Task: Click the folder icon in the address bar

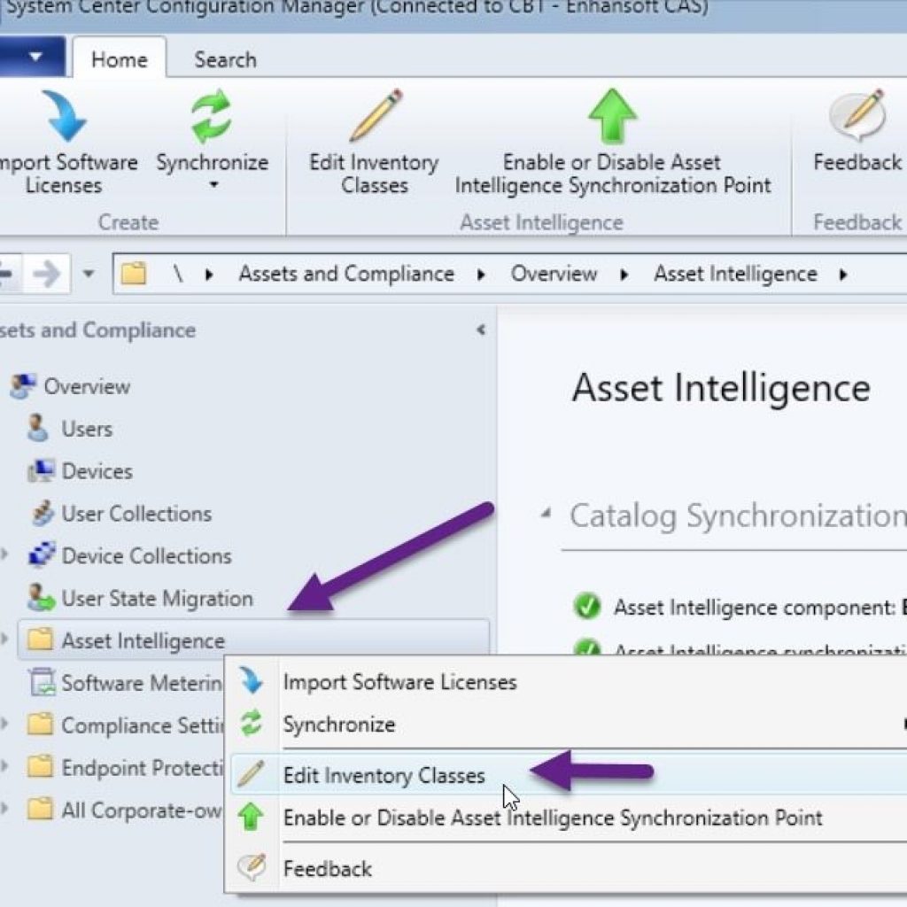Action: click(134, 274)
